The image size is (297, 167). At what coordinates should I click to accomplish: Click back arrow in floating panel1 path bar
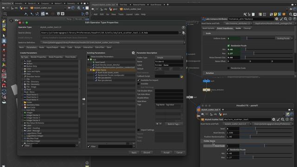click(203, 114)
